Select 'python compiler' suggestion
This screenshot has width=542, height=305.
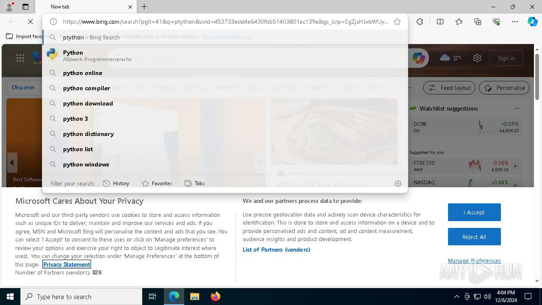tap(225, 88)
